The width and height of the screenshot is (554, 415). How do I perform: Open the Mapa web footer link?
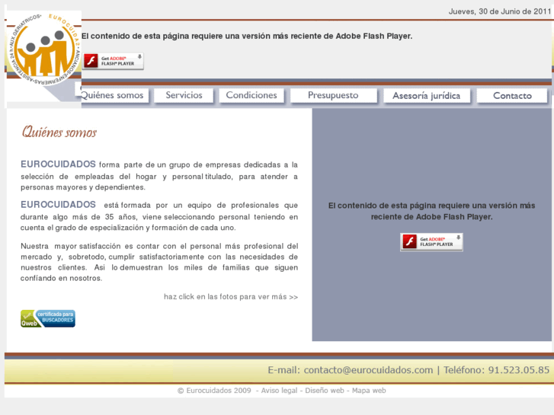369,391
